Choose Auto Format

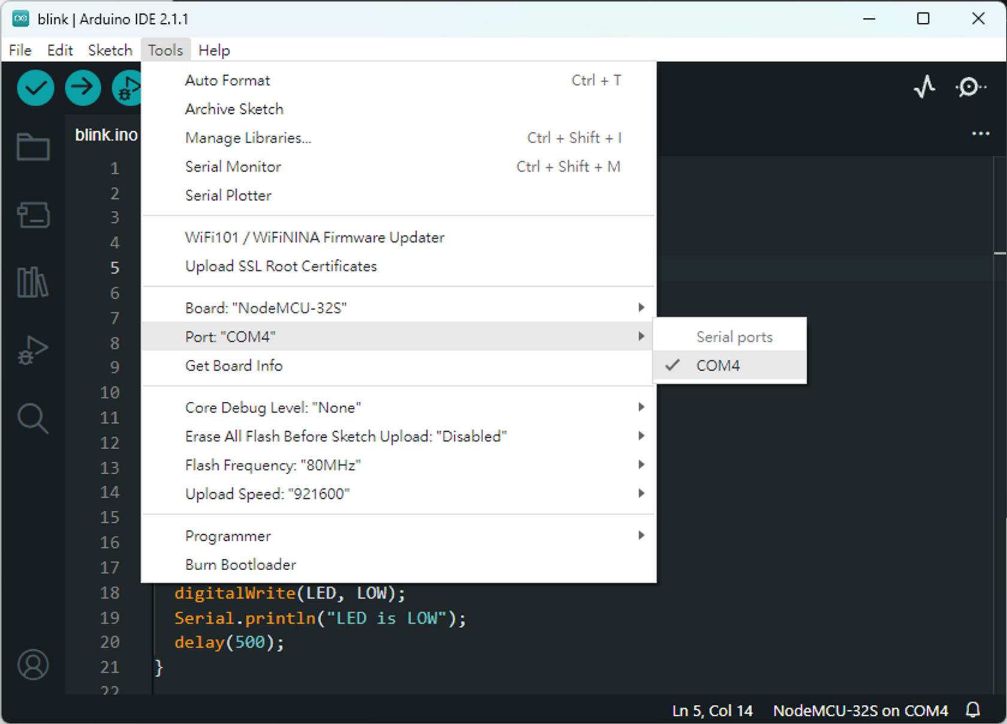pos(399,80)
